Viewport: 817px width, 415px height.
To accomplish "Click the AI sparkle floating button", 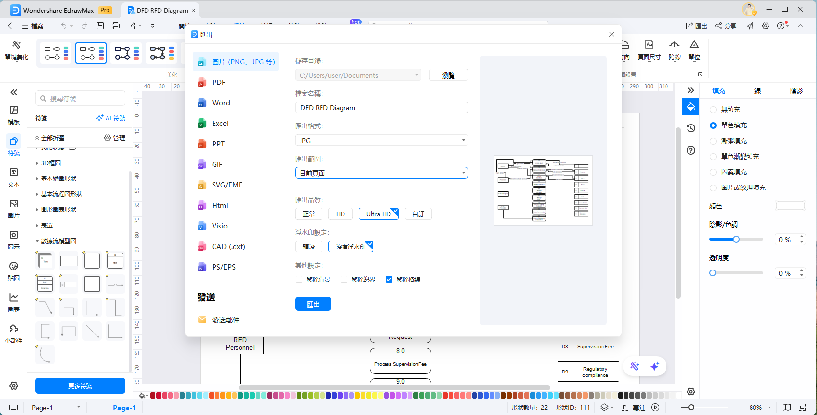I will tap(655, 366).
